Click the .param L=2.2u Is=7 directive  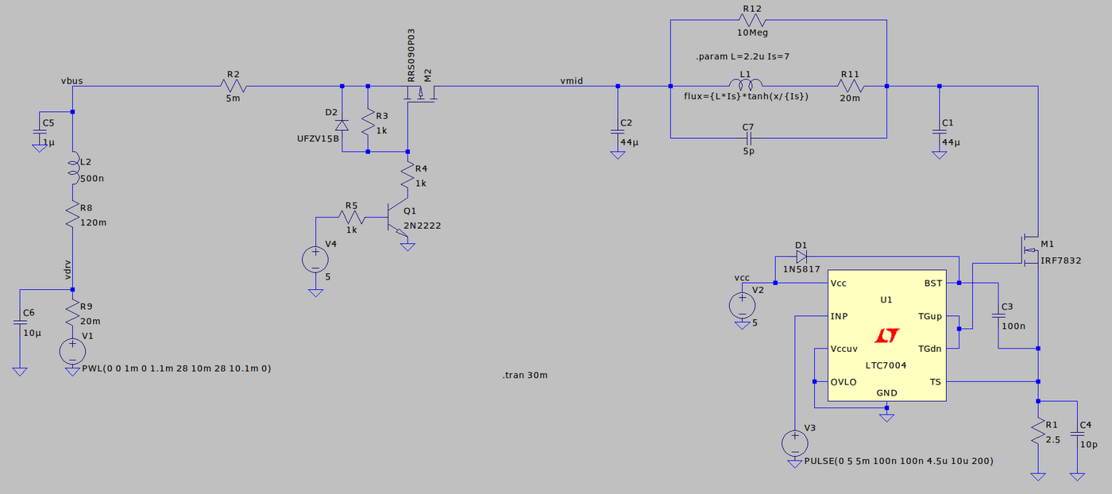click(741, 58)
